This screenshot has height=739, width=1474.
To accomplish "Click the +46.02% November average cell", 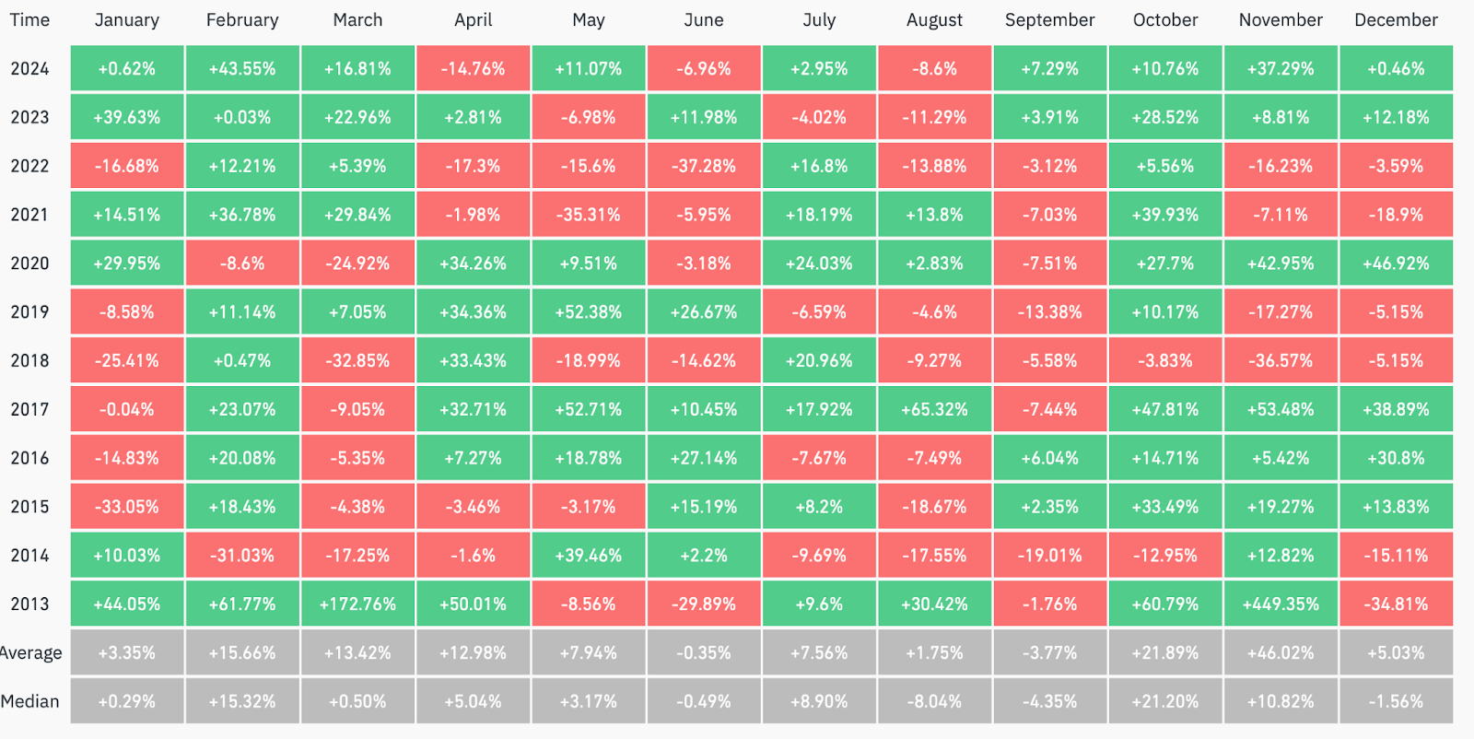I will [x=1281, y=653].
